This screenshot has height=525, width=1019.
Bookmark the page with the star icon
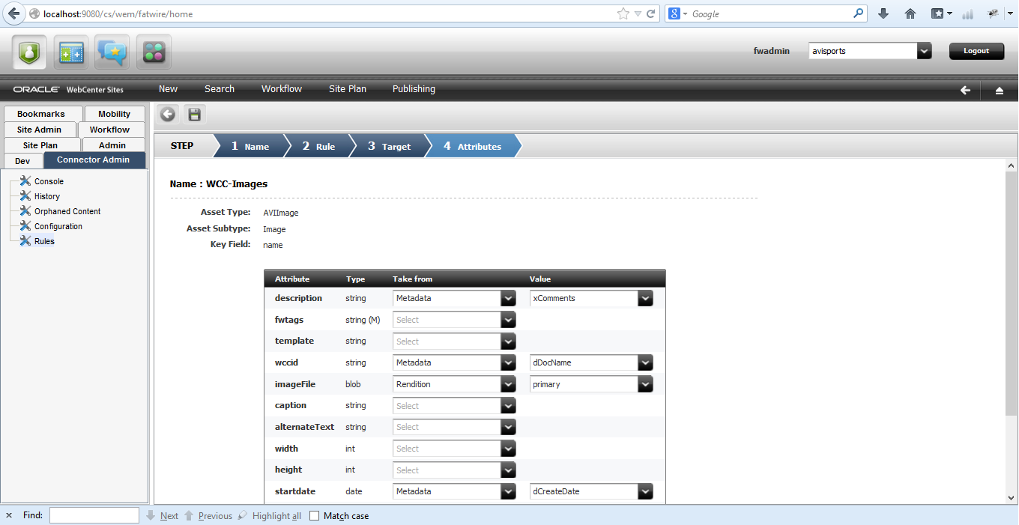(x=623, y=13)
